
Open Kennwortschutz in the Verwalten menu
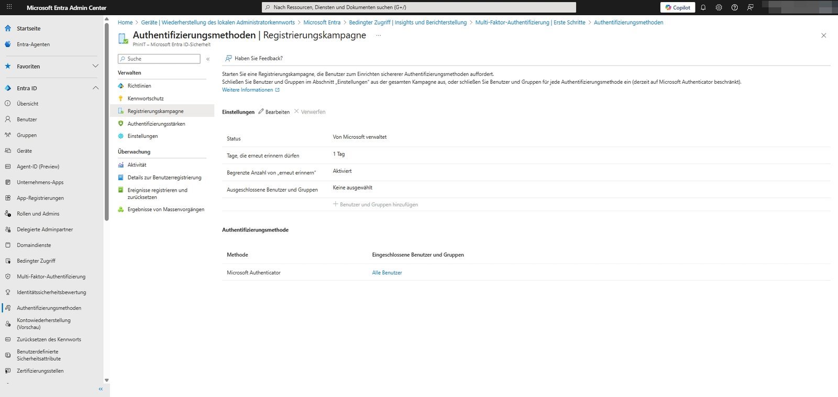pos(146,98)
